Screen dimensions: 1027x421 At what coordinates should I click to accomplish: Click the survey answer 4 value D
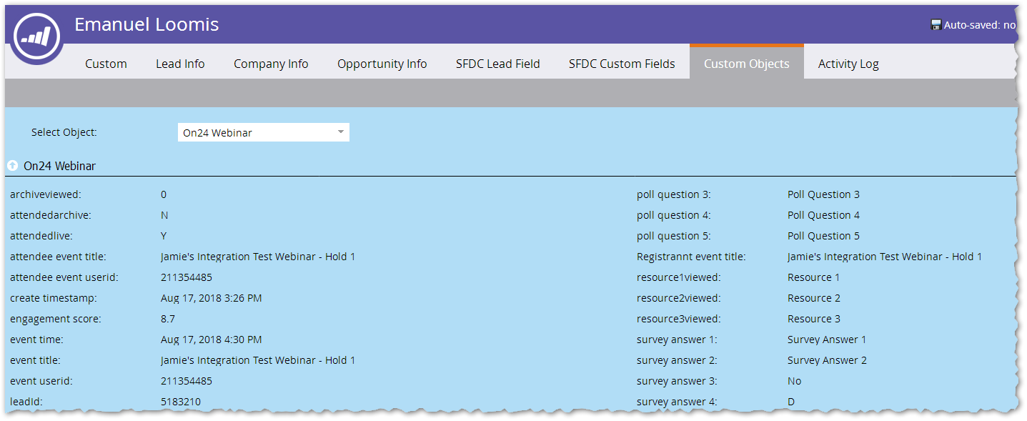click(x=791, y=402)
